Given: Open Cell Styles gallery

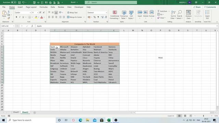Looking at the screenshot, I should click(x=131, y=15).
